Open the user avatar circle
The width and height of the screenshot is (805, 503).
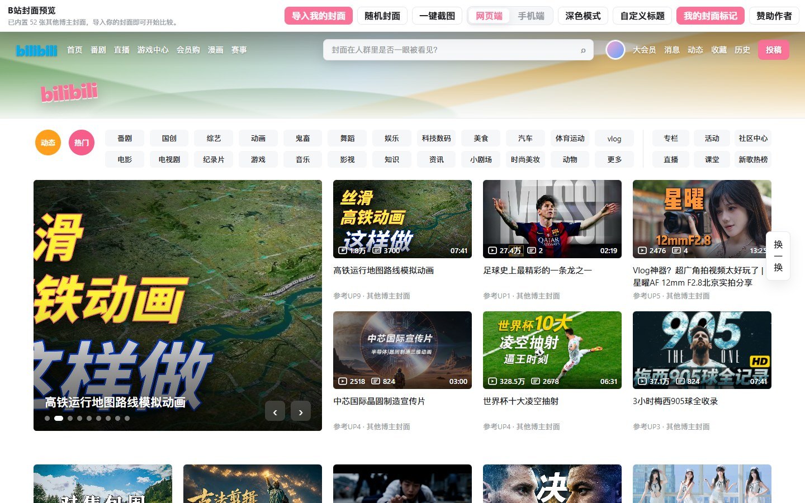615,50
